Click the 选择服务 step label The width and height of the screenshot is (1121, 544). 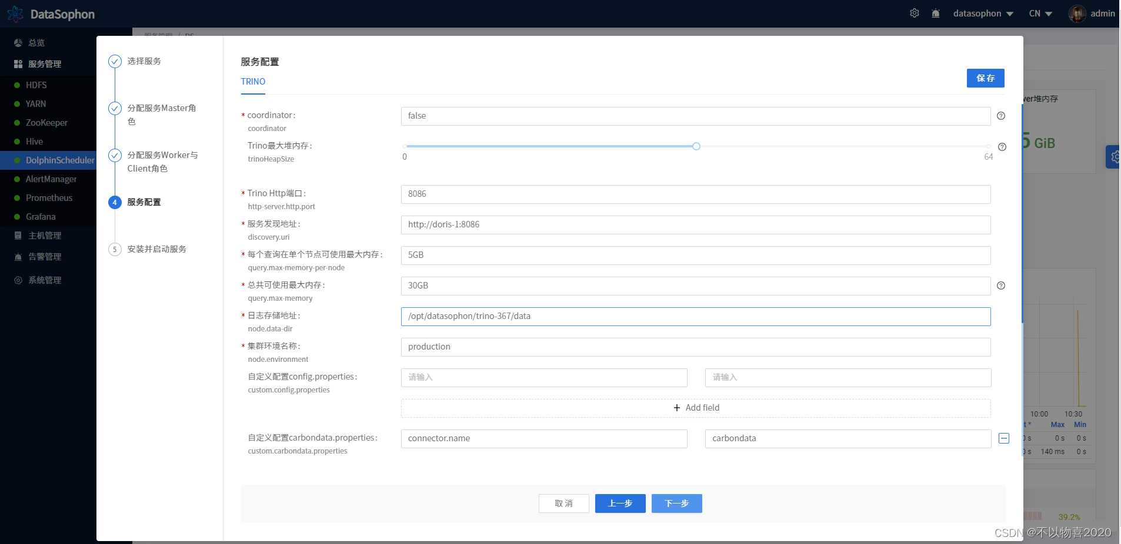tap(144, 61)
